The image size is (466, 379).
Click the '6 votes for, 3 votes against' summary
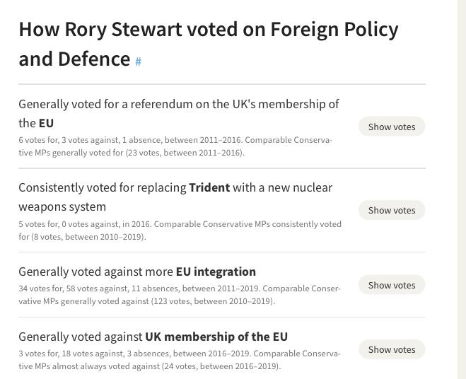click(175, 146)
